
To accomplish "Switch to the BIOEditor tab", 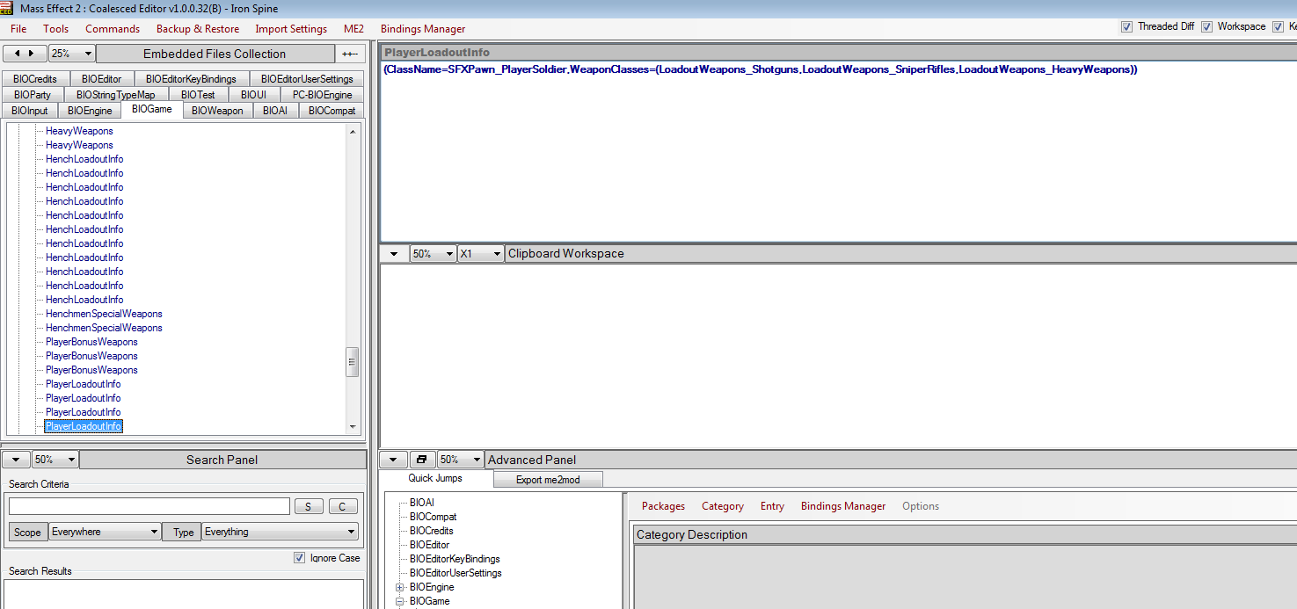I will 101,79.
